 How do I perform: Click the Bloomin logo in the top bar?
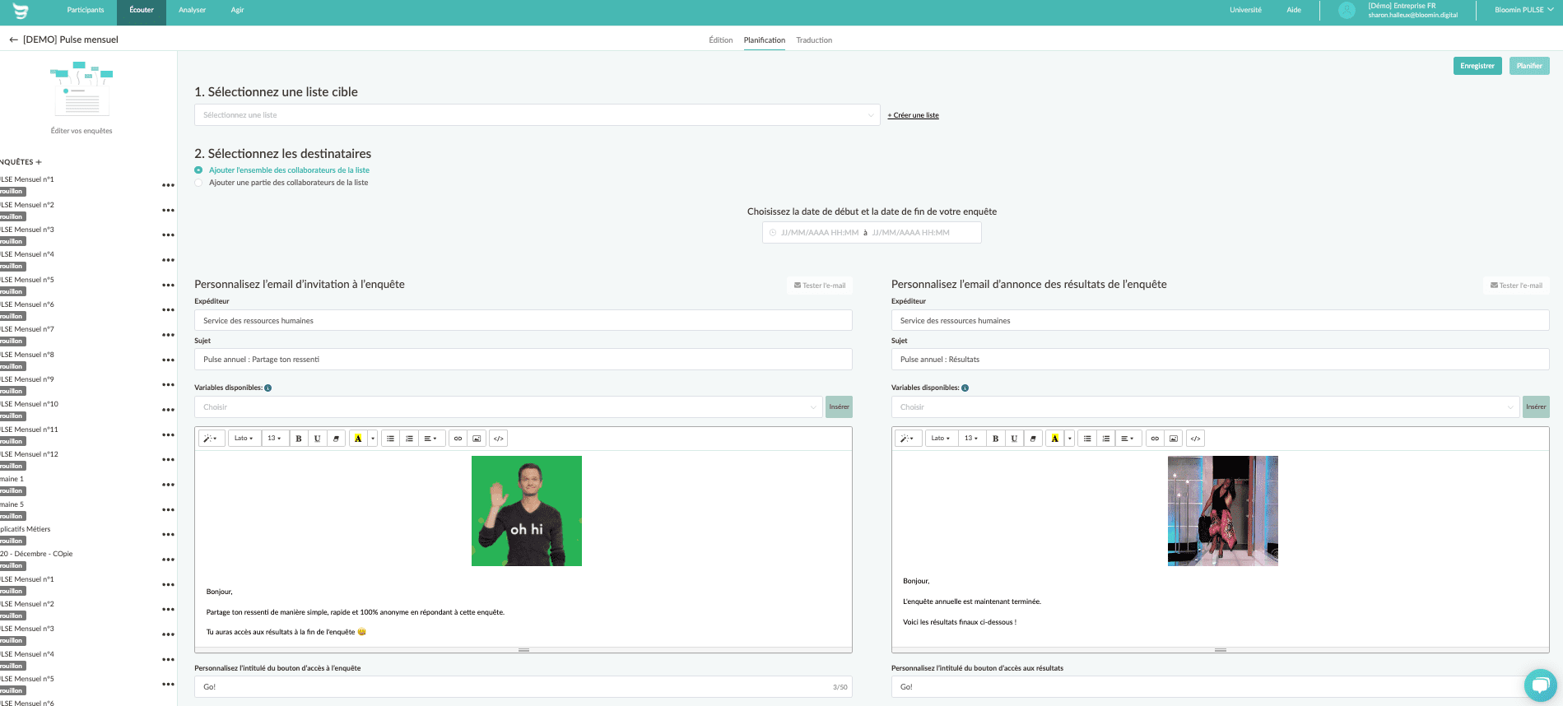[x=21, y=11]
